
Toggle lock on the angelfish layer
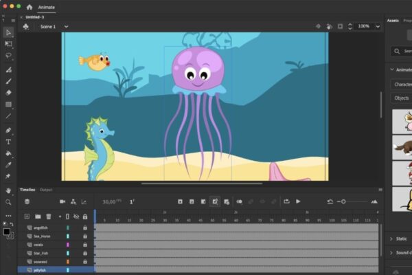click(x=85, y=228)
